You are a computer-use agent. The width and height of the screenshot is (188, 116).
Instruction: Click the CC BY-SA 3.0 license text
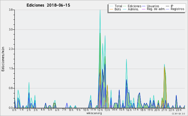(178, 114)
